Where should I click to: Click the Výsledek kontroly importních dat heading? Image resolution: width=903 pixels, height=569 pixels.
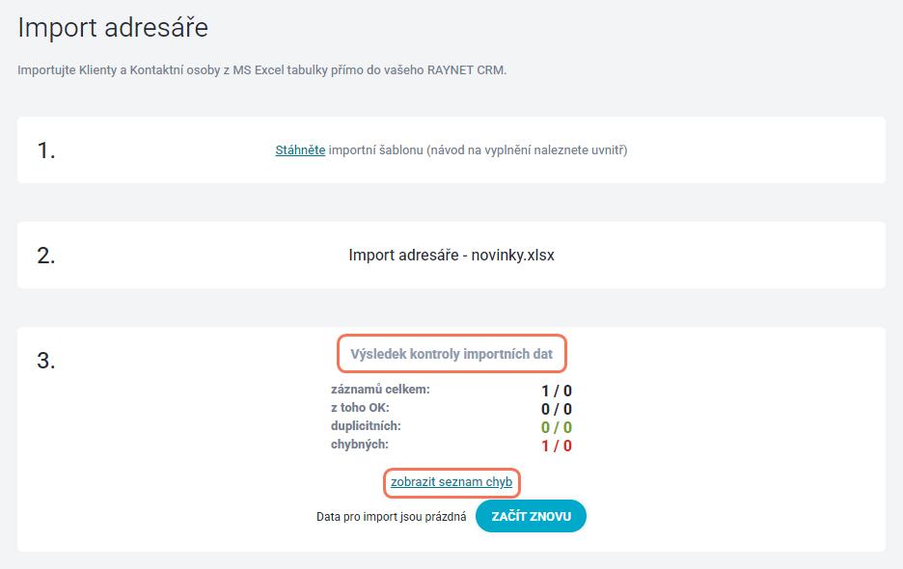451,354
